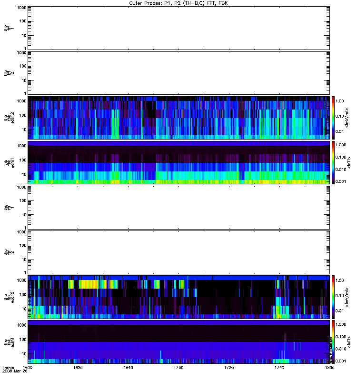Image resolution: width=357 pixels, height=381 pixels.
Task: Click the 100 tick of thc fff 2 axis
Action: click(23, 245)
